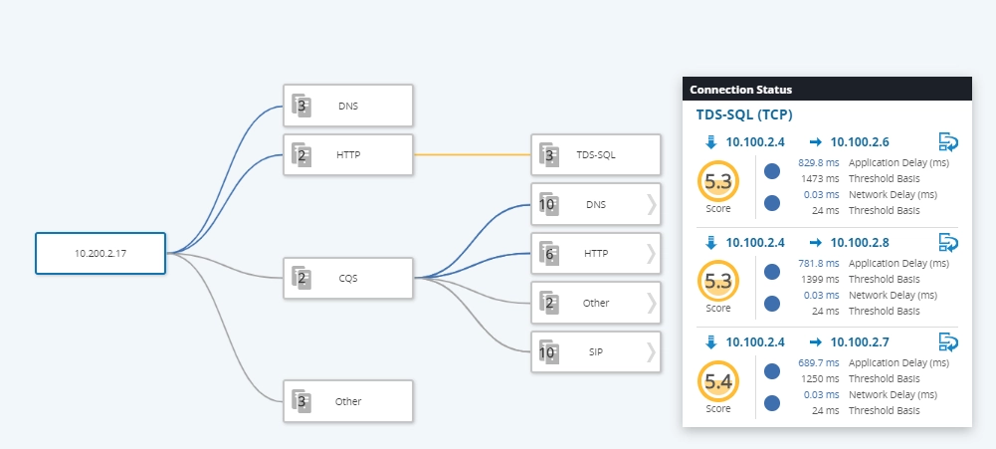
Task: Click drill-down icon for 10.100.2.8 connection
Action: pyautogui.click(x=948, y=242)
